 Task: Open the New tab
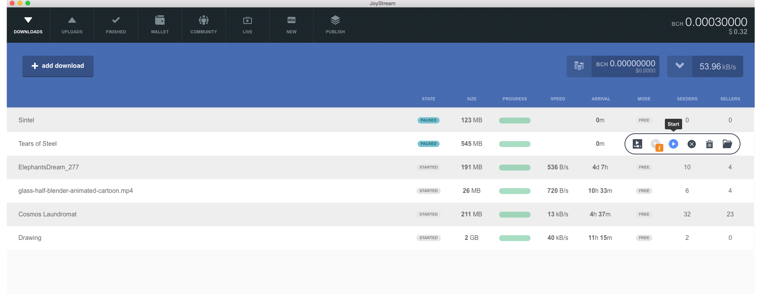[x=291, y=25]
